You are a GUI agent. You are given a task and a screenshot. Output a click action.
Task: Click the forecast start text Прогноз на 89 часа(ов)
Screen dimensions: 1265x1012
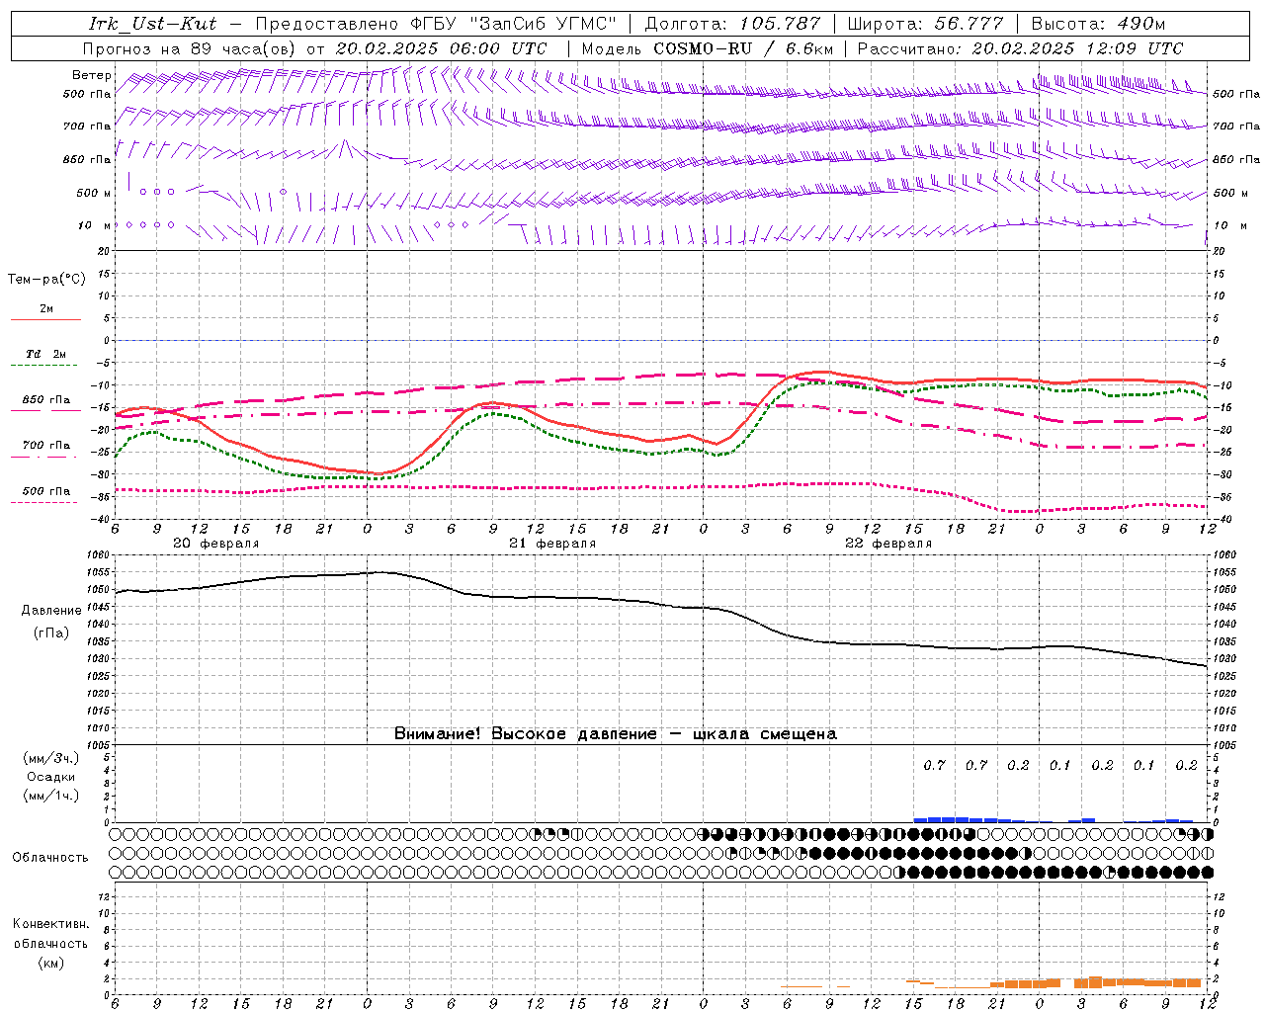(191, 48)
